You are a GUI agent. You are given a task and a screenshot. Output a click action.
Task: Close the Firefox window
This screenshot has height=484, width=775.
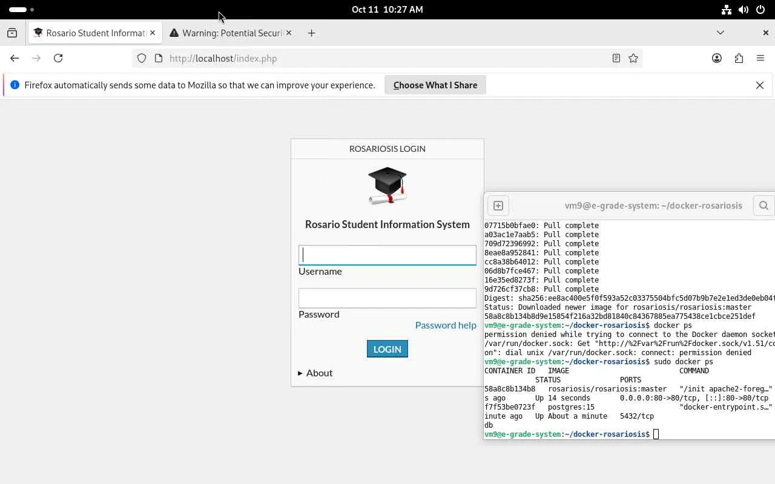coord(765,33)
